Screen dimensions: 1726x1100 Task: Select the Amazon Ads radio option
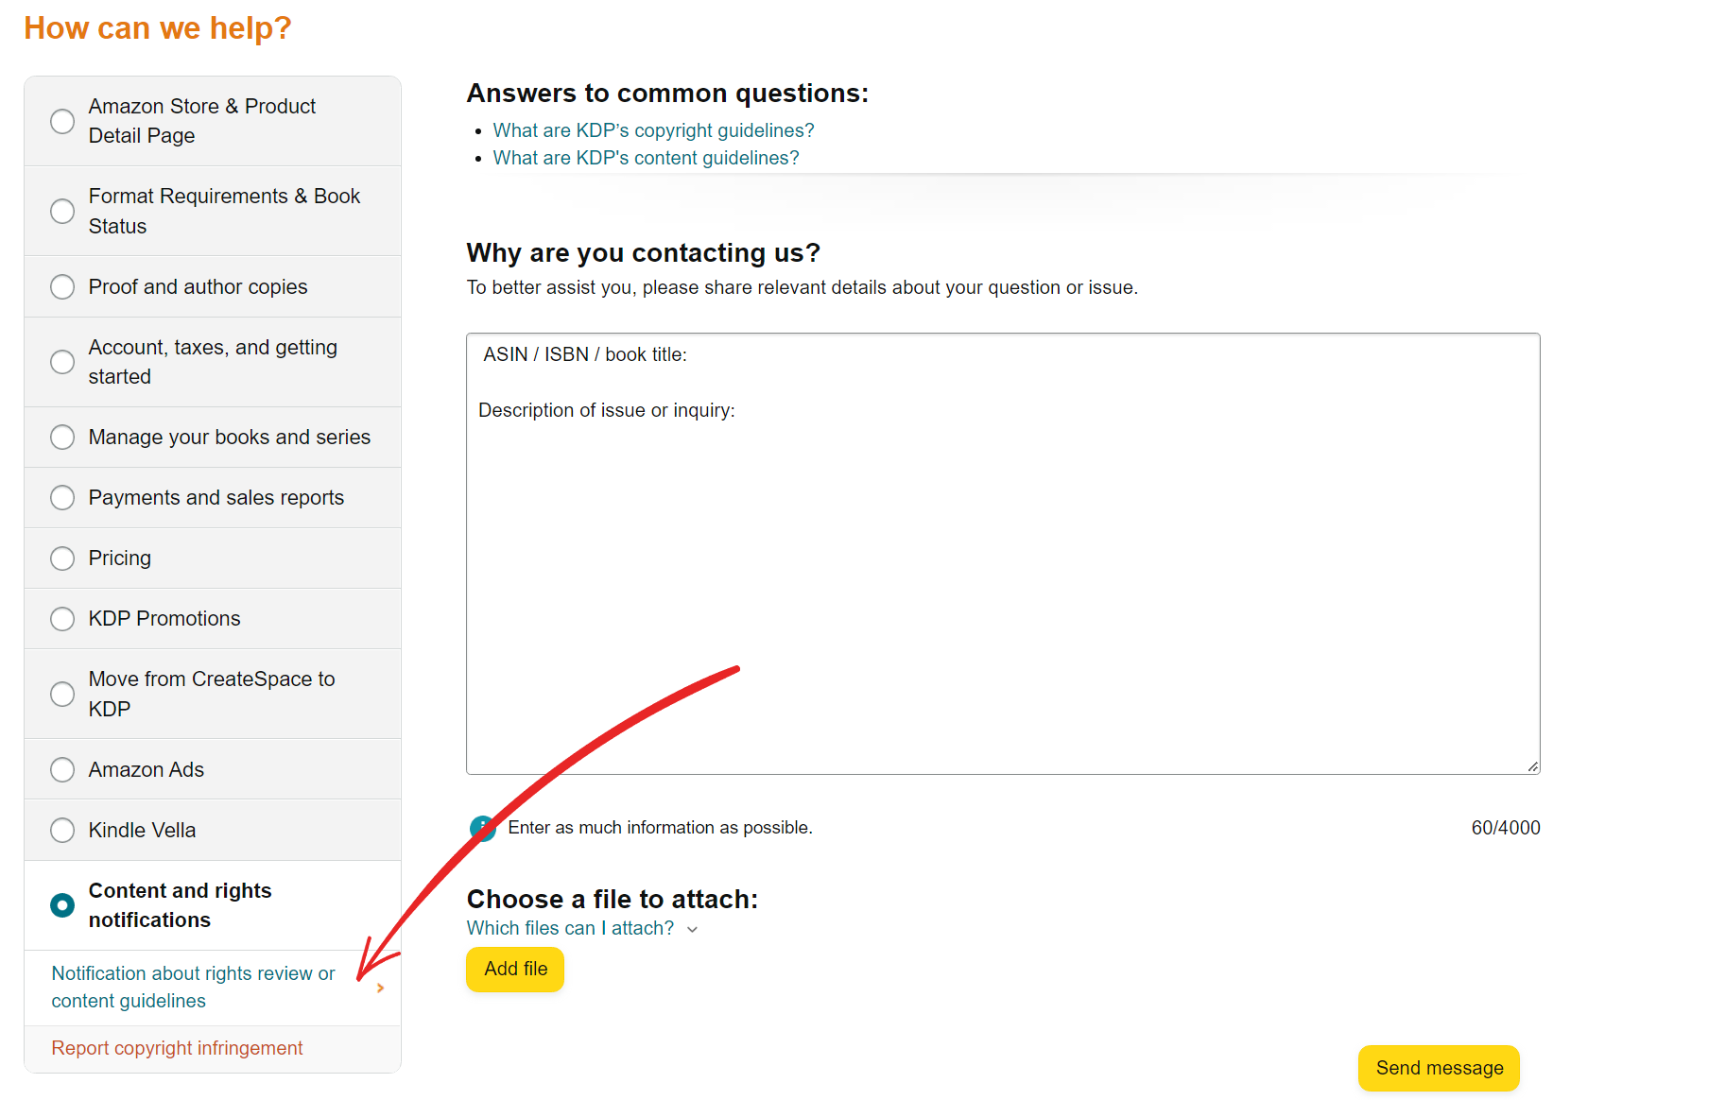[x=62, y=769]
